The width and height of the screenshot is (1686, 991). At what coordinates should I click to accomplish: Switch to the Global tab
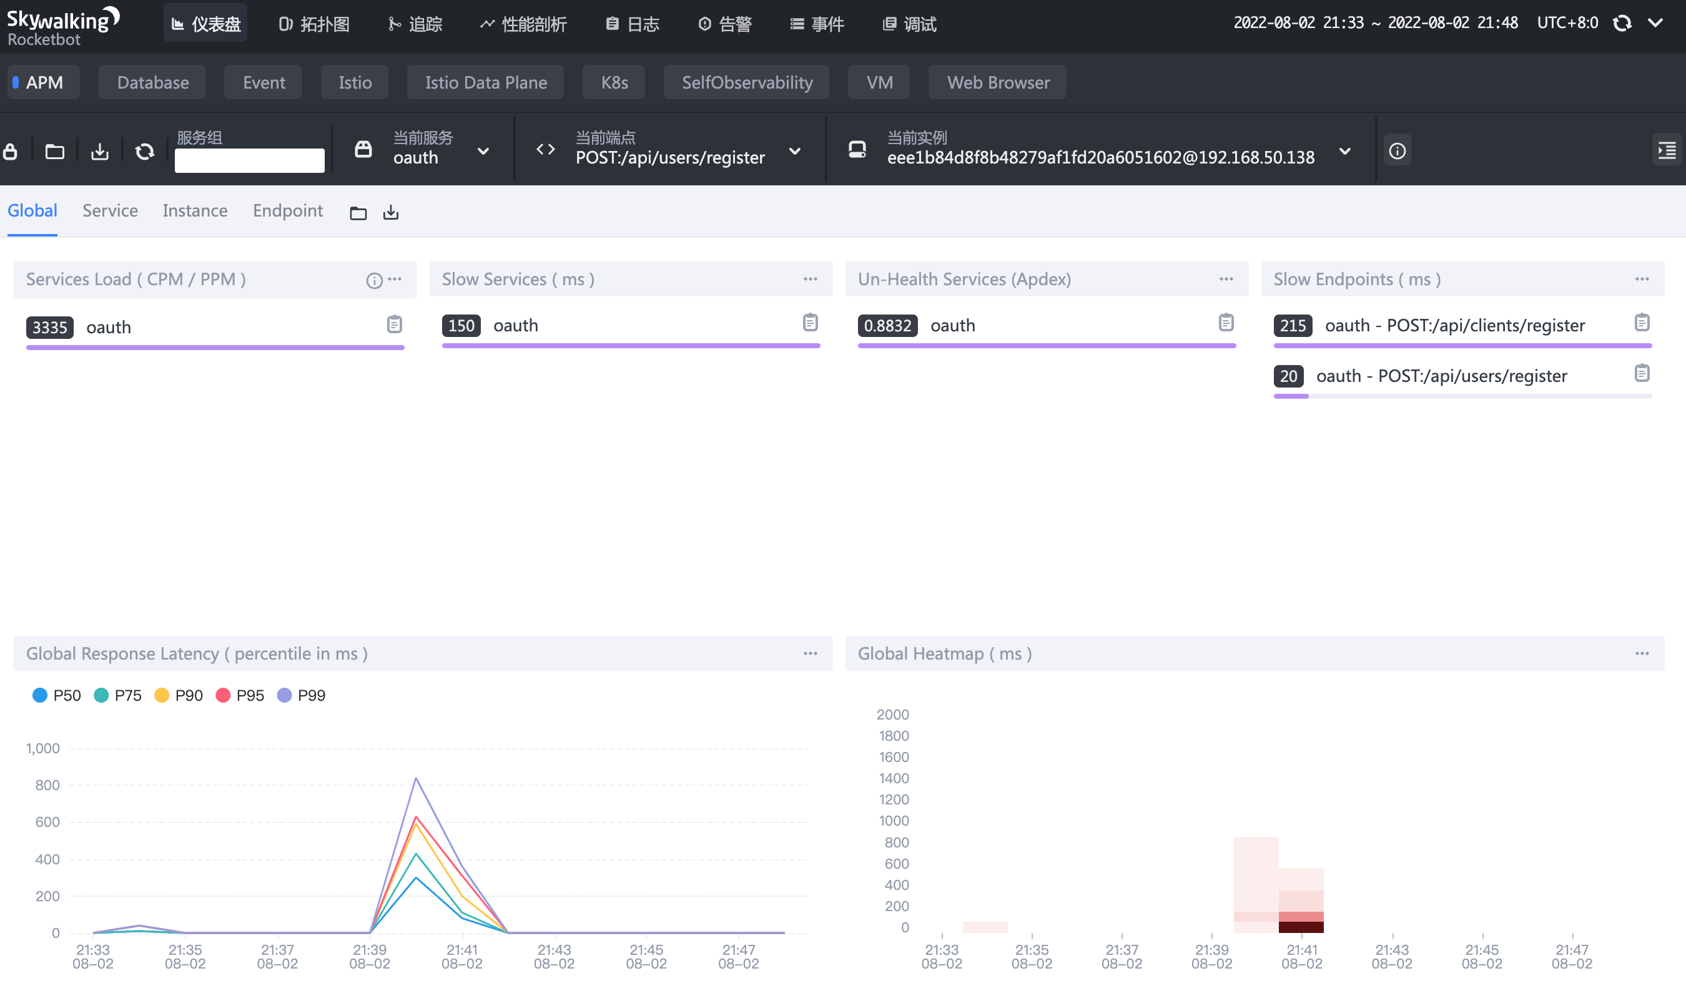[32, 211]
